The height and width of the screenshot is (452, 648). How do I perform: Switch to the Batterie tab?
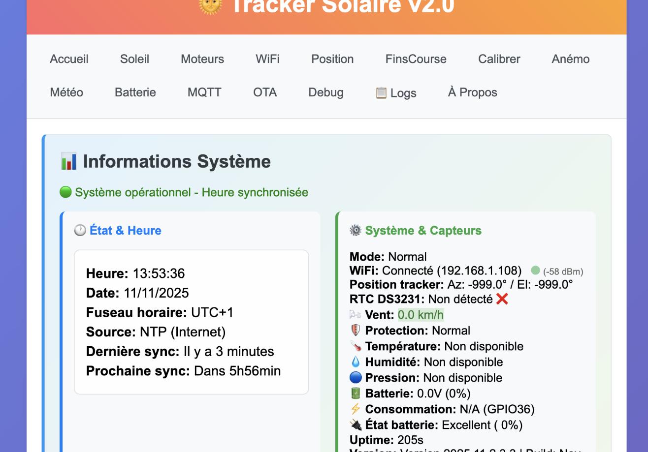(x=135, y=92)
